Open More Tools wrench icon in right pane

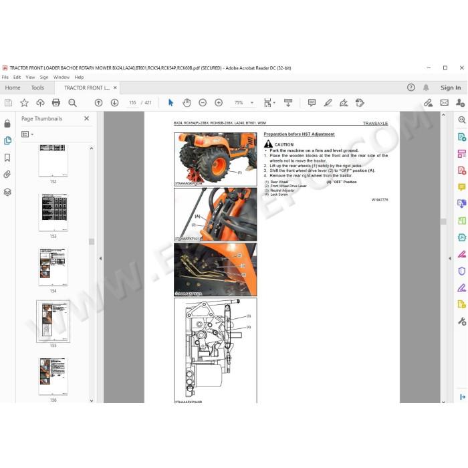(462, 322)
